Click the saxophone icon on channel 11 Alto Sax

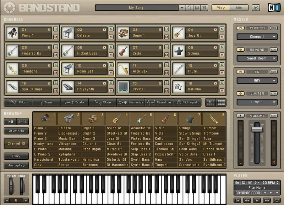(124, 69)
